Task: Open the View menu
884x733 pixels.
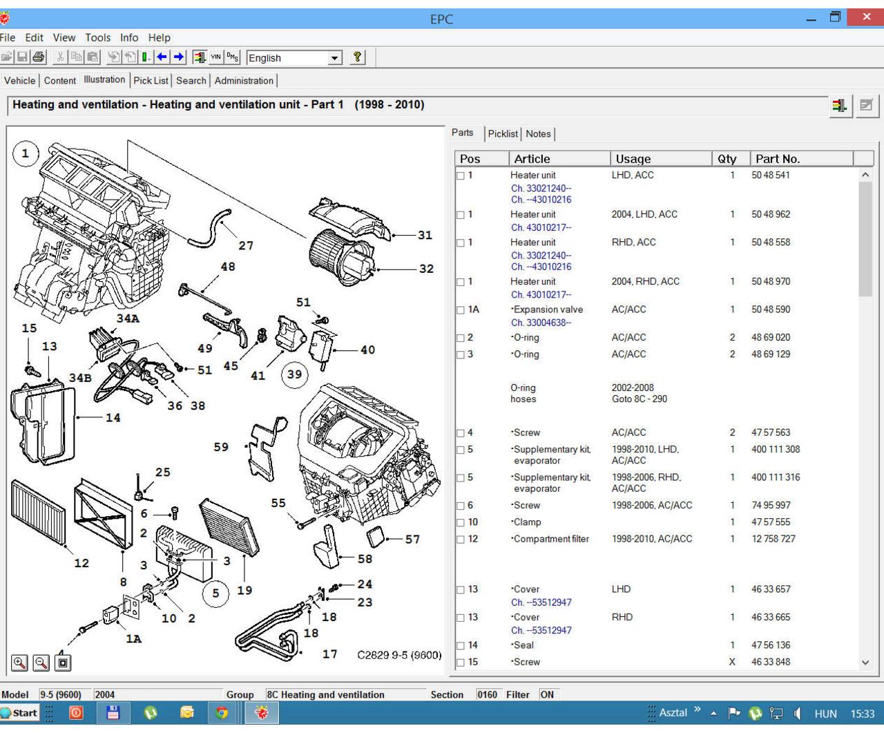Action: point(64,37)
